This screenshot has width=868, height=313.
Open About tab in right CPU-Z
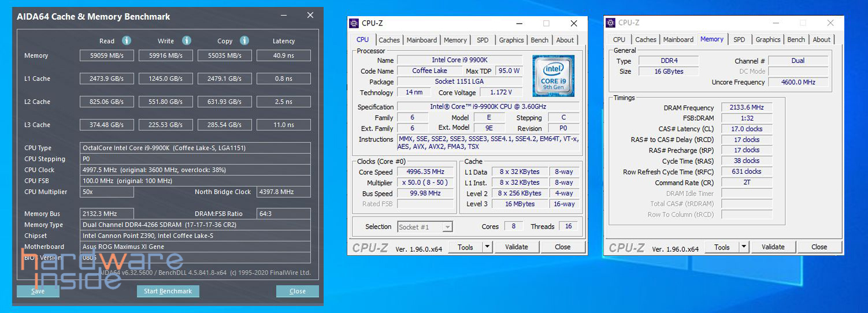[x=822, y=39]
